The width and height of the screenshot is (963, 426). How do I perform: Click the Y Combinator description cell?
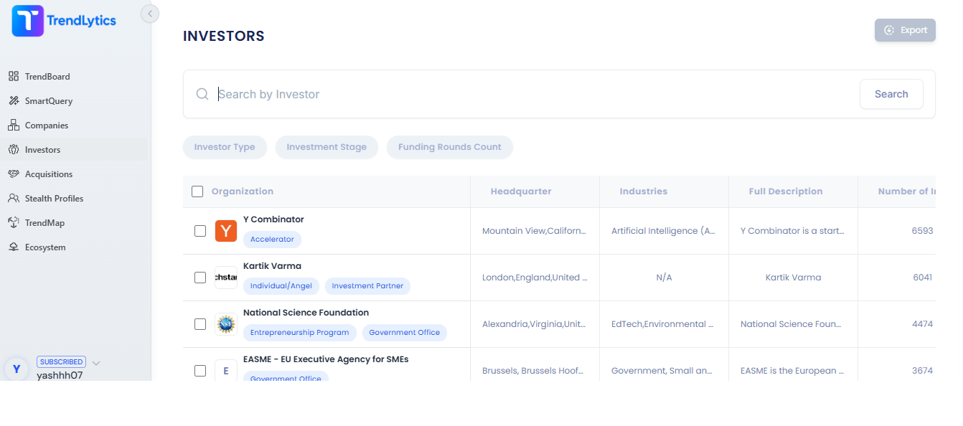793,231
